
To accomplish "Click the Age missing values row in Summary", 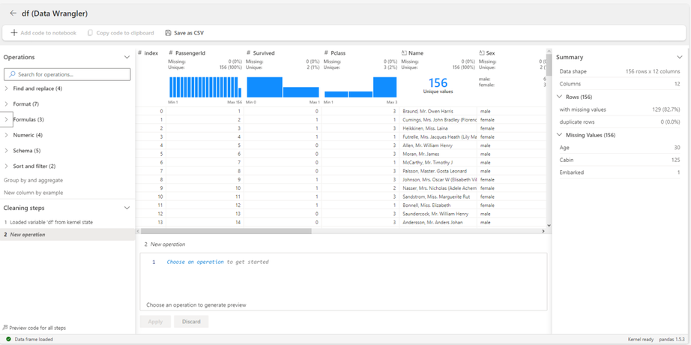I will click(x=620, y=147).
